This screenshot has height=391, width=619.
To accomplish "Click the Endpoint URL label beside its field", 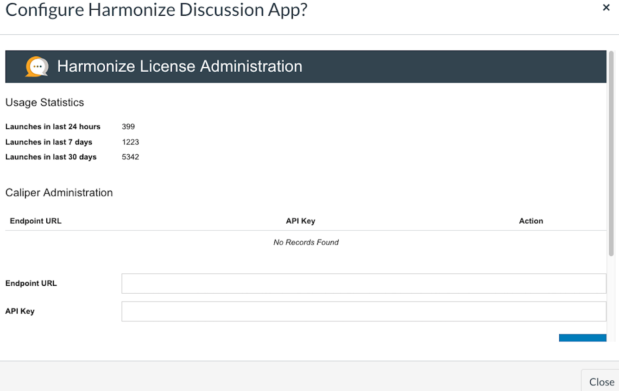I will 31,284.
